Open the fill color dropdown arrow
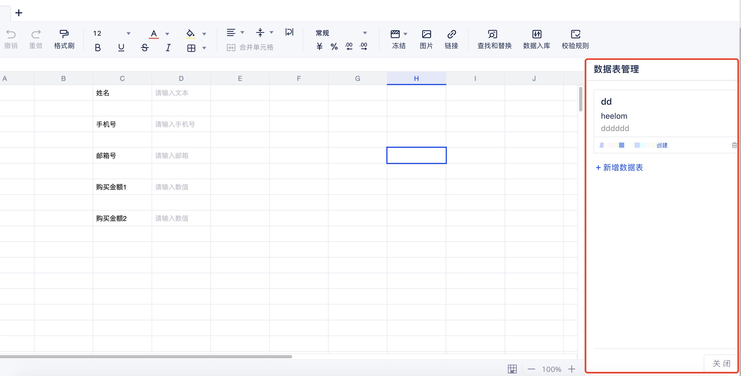Viewport: 741px width, 376px height. coord(204,34)
